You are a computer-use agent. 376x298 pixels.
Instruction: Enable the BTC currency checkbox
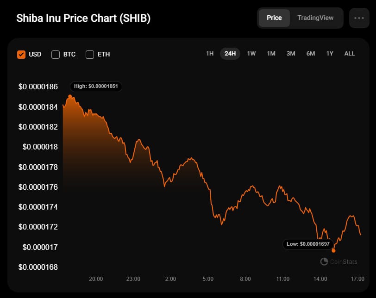[56, 54]
